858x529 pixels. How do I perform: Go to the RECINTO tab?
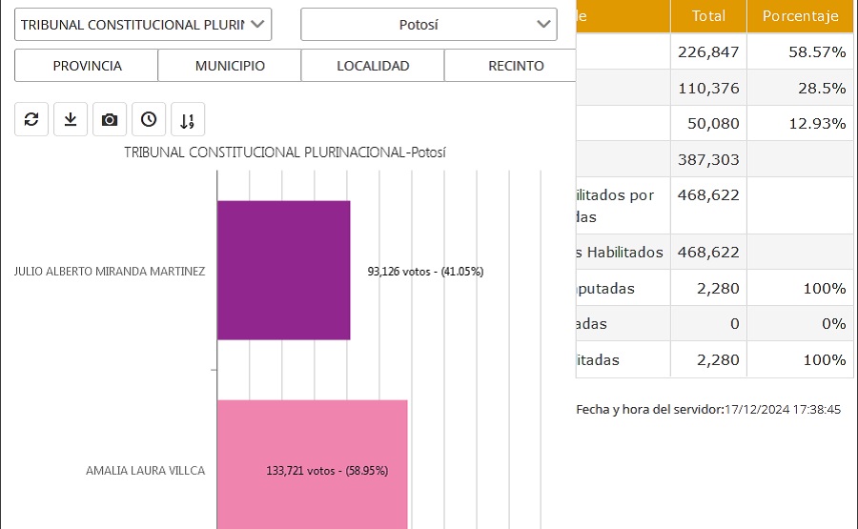pos(515,66)
